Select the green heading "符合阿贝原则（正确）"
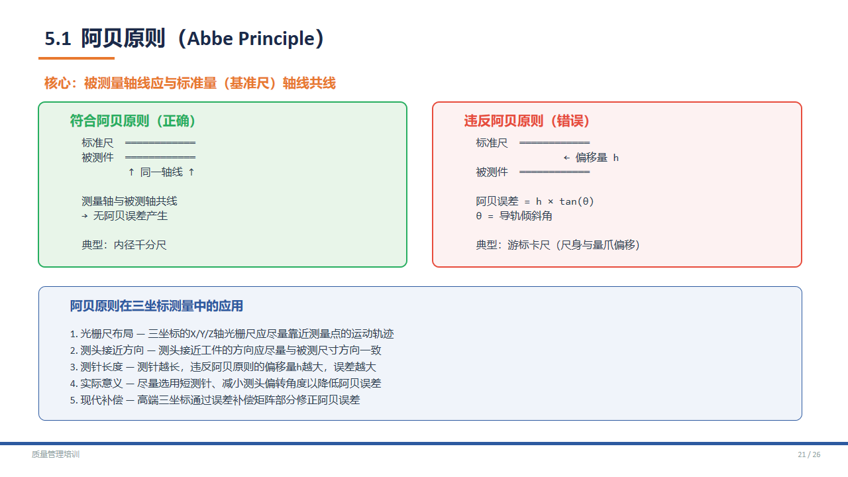Screen dimensions: 848x477 [133, 121]
